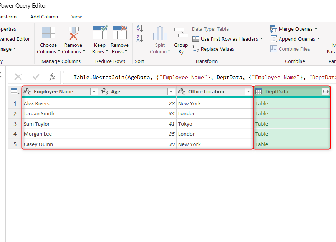Switch to the View tab
Screen dimensions: 336x242
point(76,17)
